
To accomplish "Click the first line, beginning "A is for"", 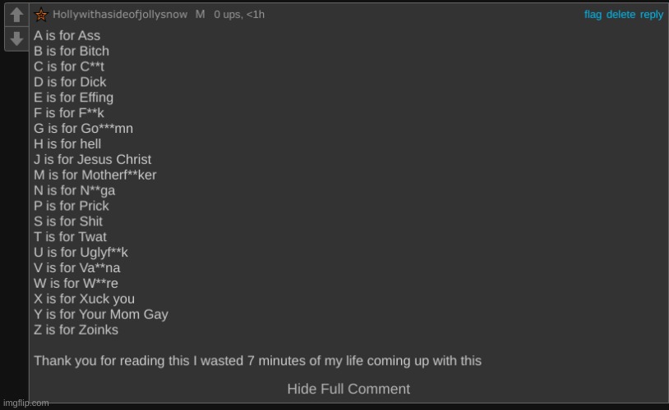I will (67, 35).
